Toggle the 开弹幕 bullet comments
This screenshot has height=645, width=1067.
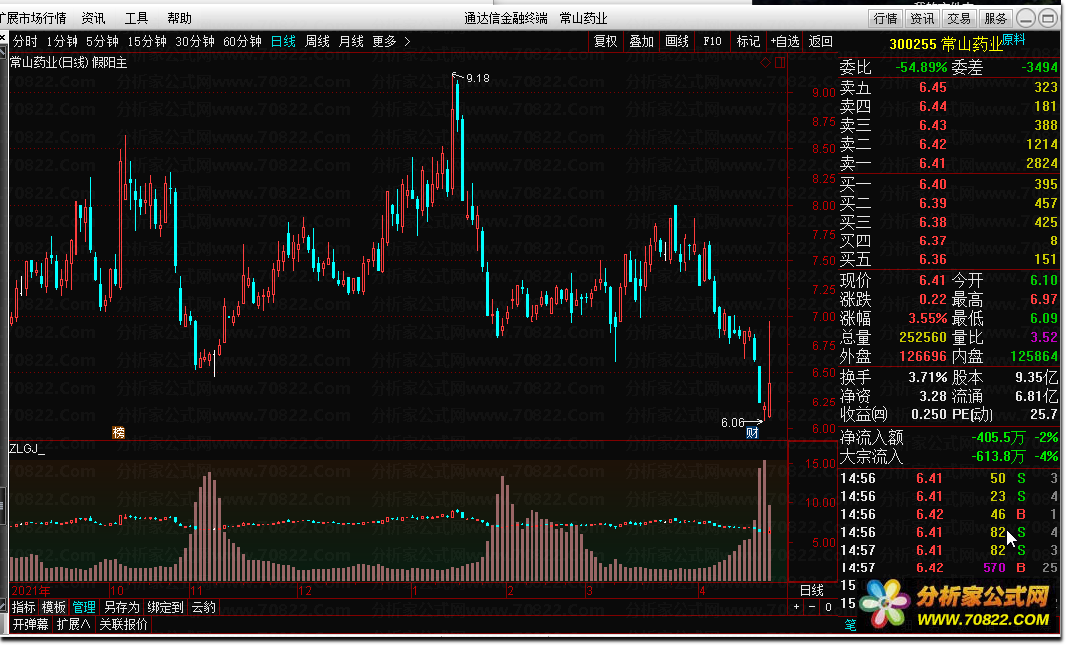coord(31,624)
